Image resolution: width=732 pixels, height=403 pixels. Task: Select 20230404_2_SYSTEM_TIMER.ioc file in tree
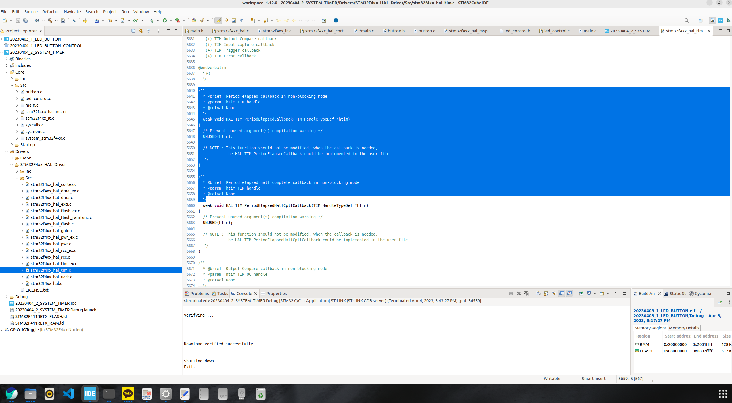pyautogui.click(x=46, y=303)
